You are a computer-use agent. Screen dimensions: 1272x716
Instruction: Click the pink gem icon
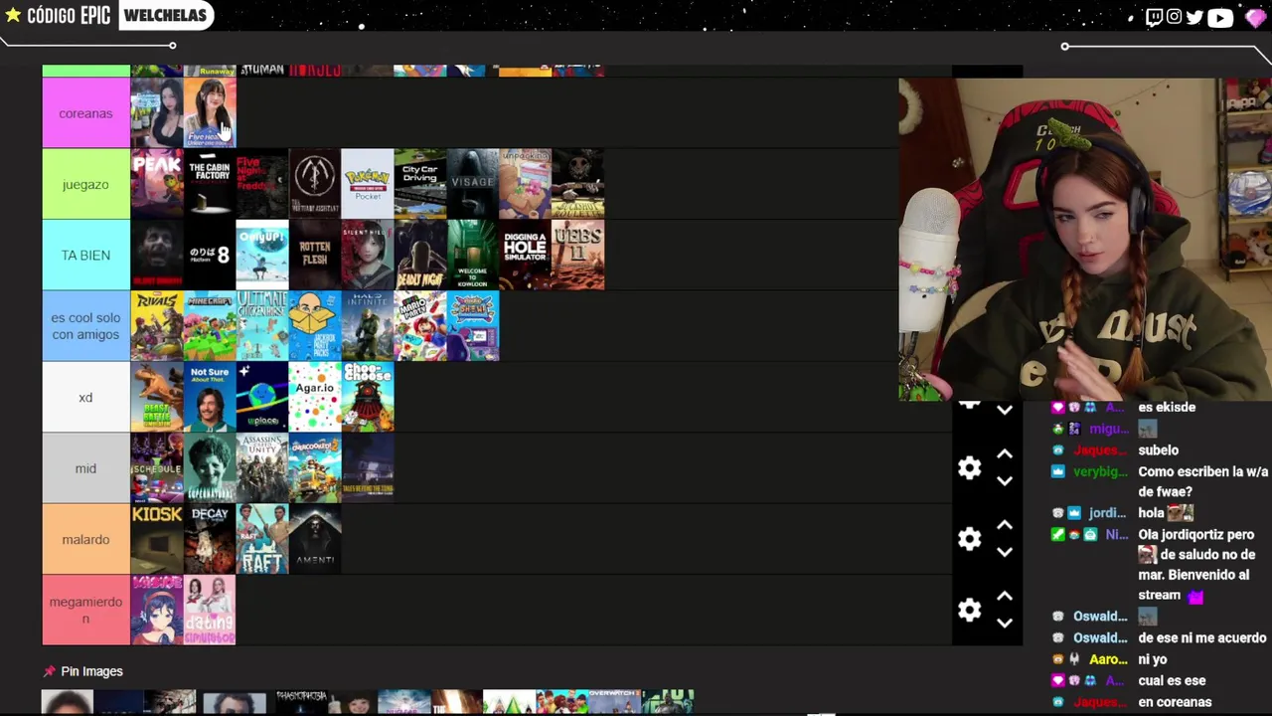1255,17
